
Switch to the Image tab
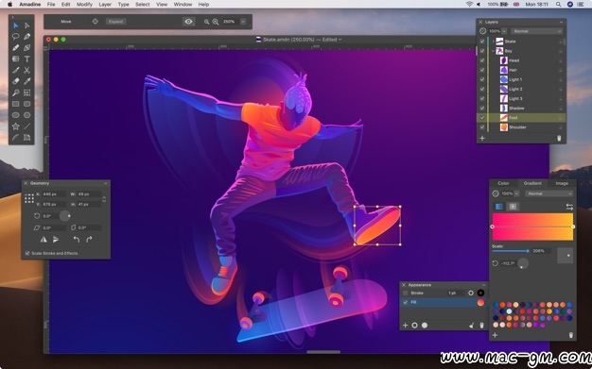[x=562, y=183]
